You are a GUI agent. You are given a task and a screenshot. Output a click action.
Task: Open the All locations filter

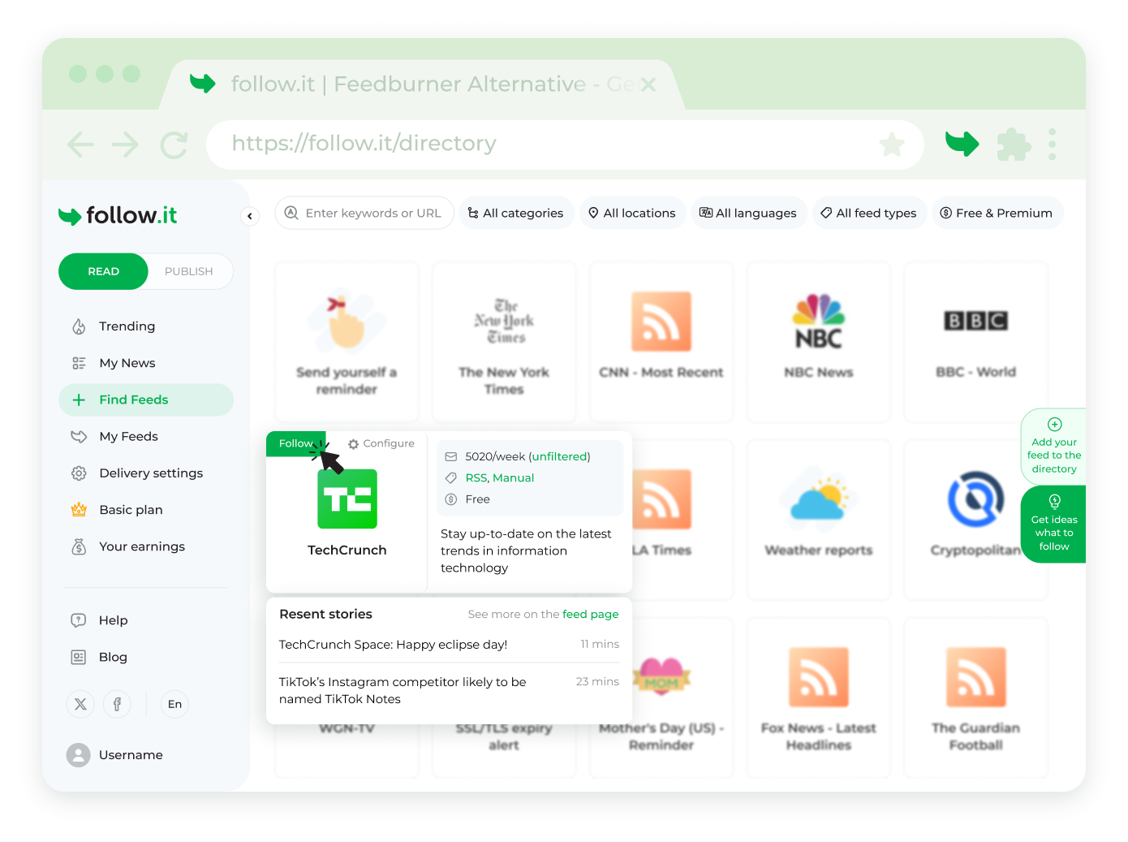632,213
